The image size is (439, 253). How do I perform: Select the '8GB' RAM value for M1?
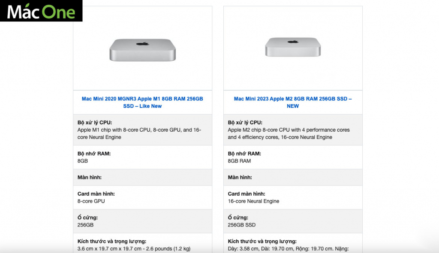(x=83, y=161)
